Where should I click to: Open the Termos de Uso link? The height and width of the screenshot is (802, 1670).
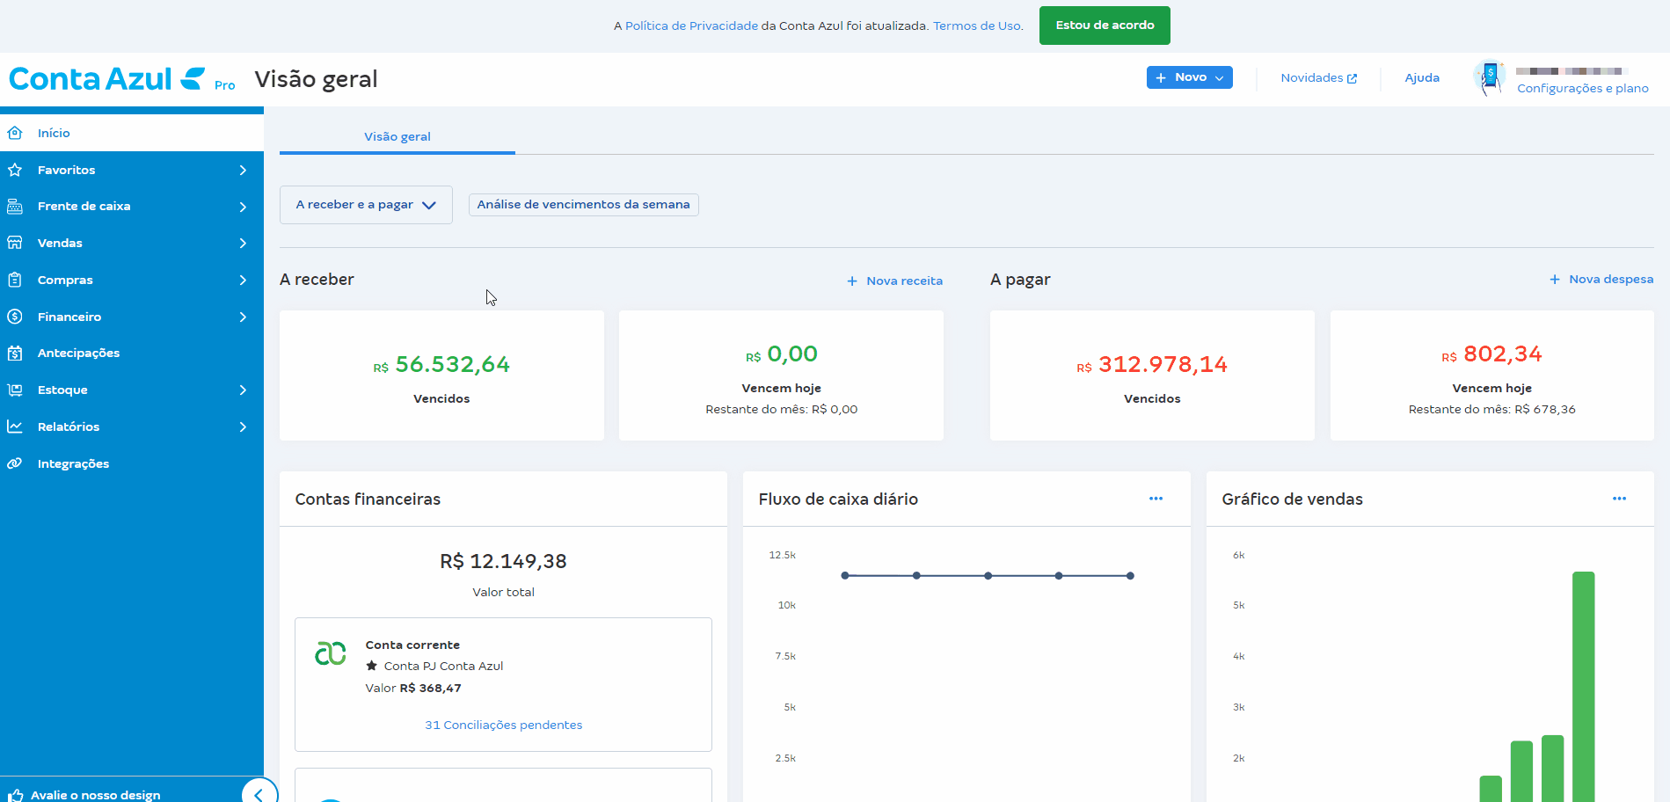[x=977, y=26]
